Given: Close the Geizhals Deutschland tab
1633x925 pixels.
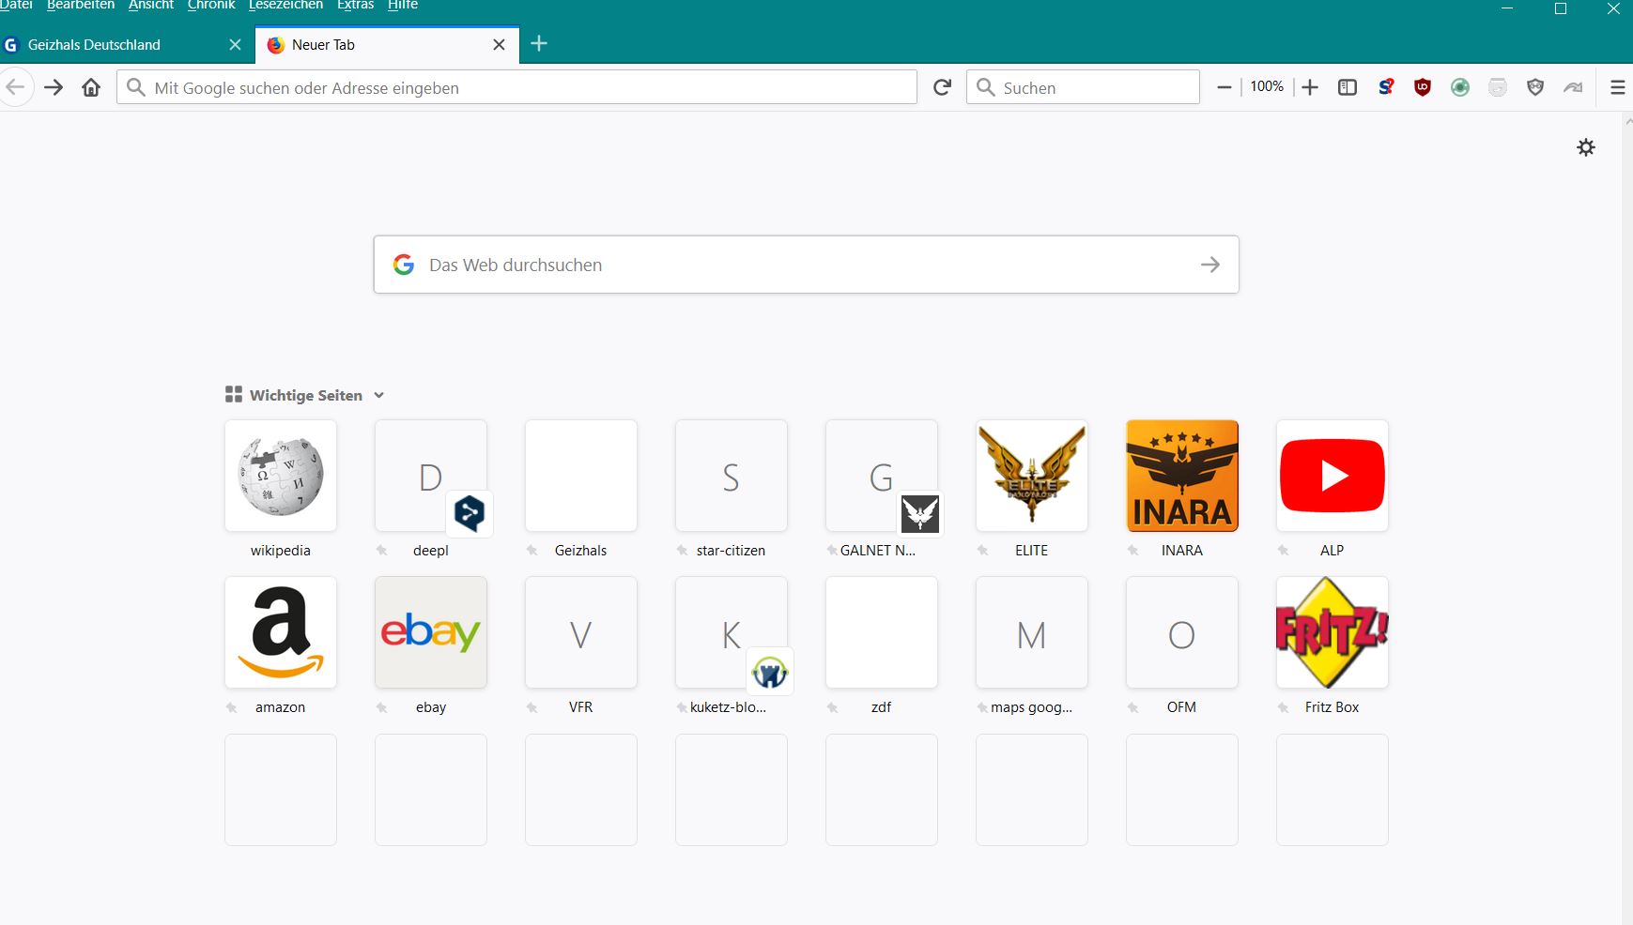Looking at the screenshot, I should [x=235, y=44].
